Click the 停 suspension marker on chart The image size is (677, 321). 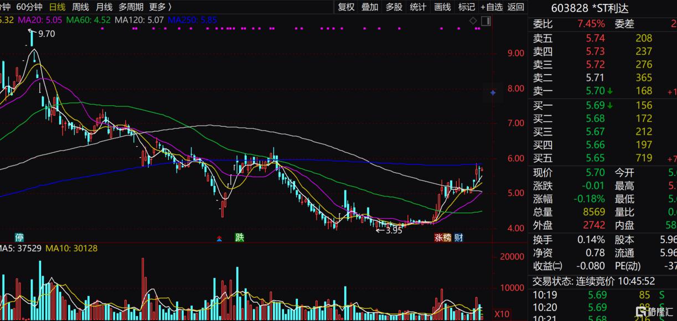[x=19, y=238]
